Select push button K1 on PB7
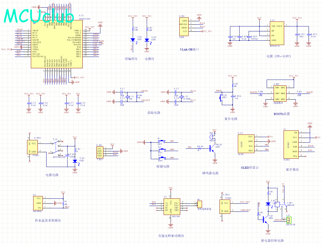 coord(162,141)
